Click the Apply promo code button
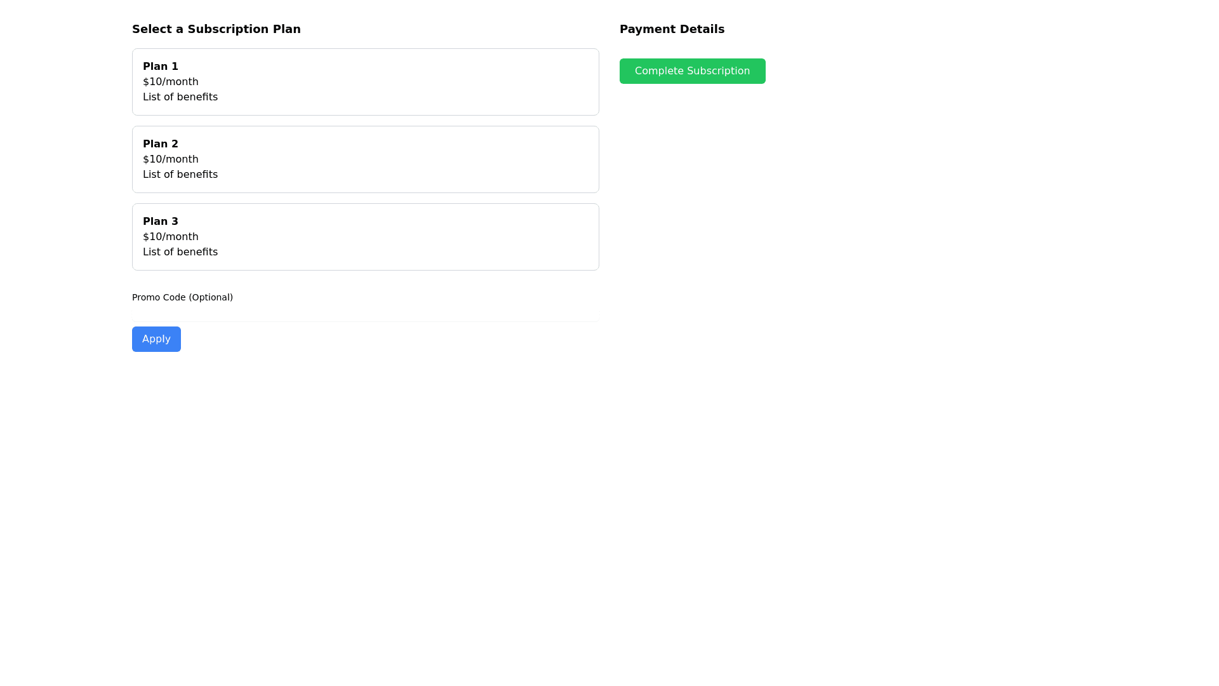This screenshot has width=1219, height=686. [x=156, y=339]
